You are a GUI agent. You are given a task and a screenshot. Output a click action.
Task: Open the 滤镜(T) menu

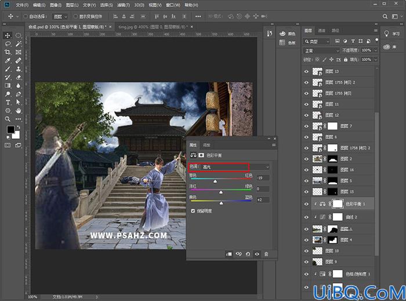(123, 5)
